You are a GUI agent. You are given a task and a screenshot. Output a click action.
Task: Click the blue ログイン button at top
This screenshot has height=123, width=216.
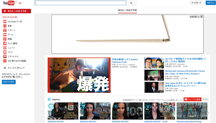click(x=211, y=3)
